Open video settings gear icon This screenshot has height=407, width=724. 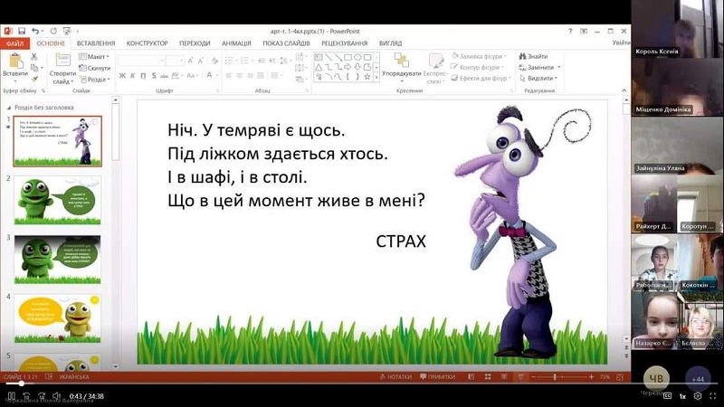coord(698,396)
